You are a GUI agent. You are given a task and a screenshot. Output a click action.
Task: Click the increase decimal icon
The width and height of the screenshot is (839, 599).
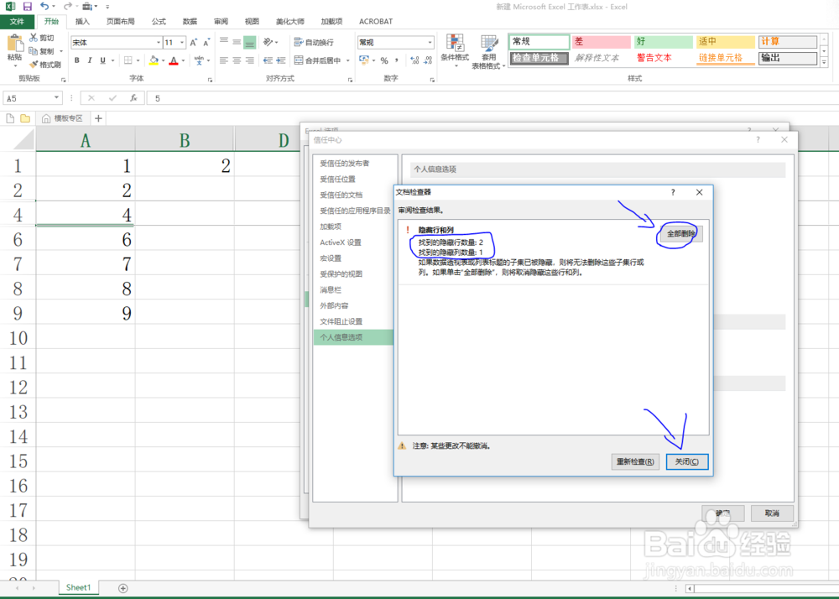click(x=414, y=60)
